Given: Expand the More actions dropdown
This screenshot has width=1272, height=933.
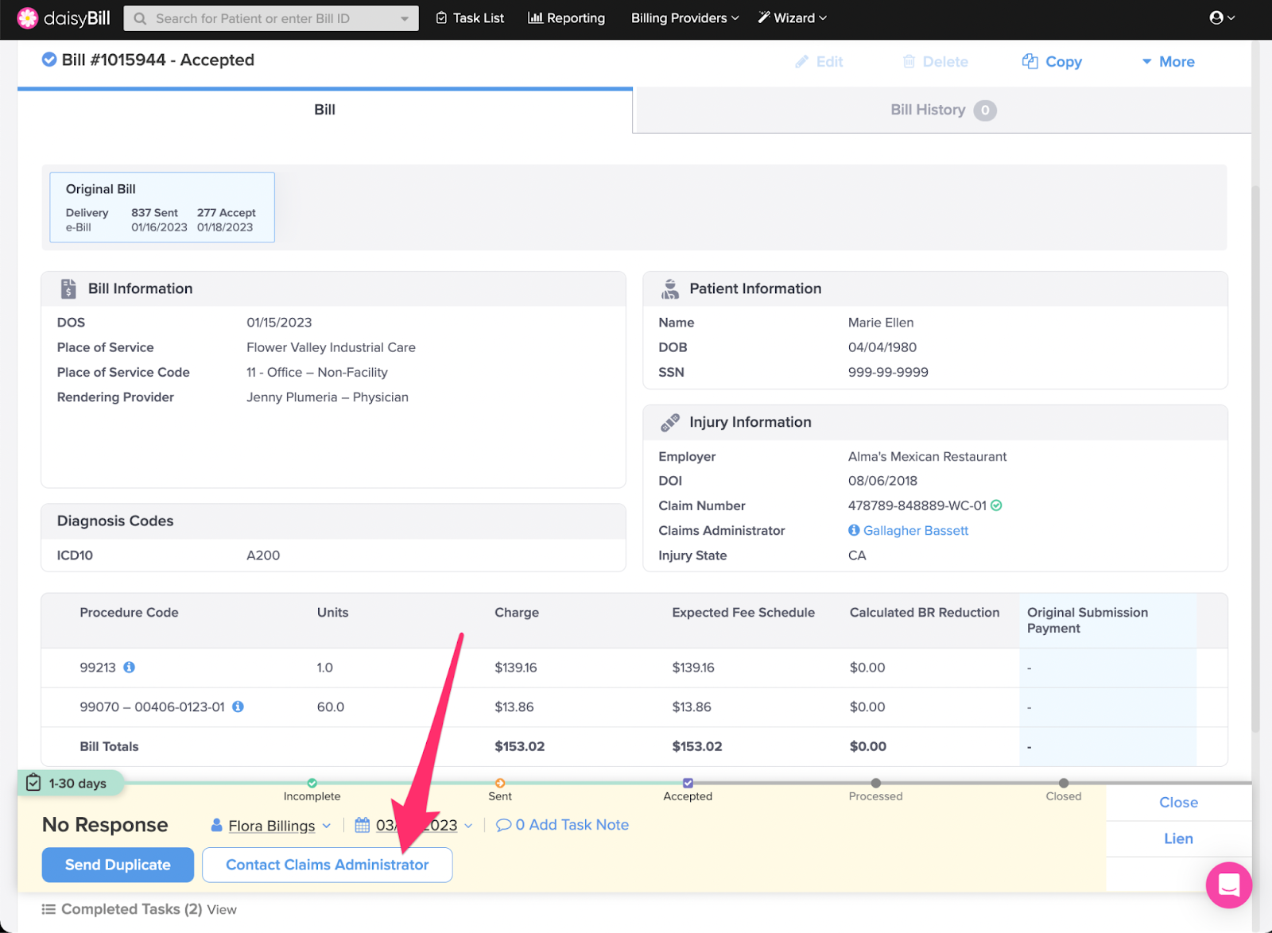Looking at the screenshot, I should (x=1168, y=61).
